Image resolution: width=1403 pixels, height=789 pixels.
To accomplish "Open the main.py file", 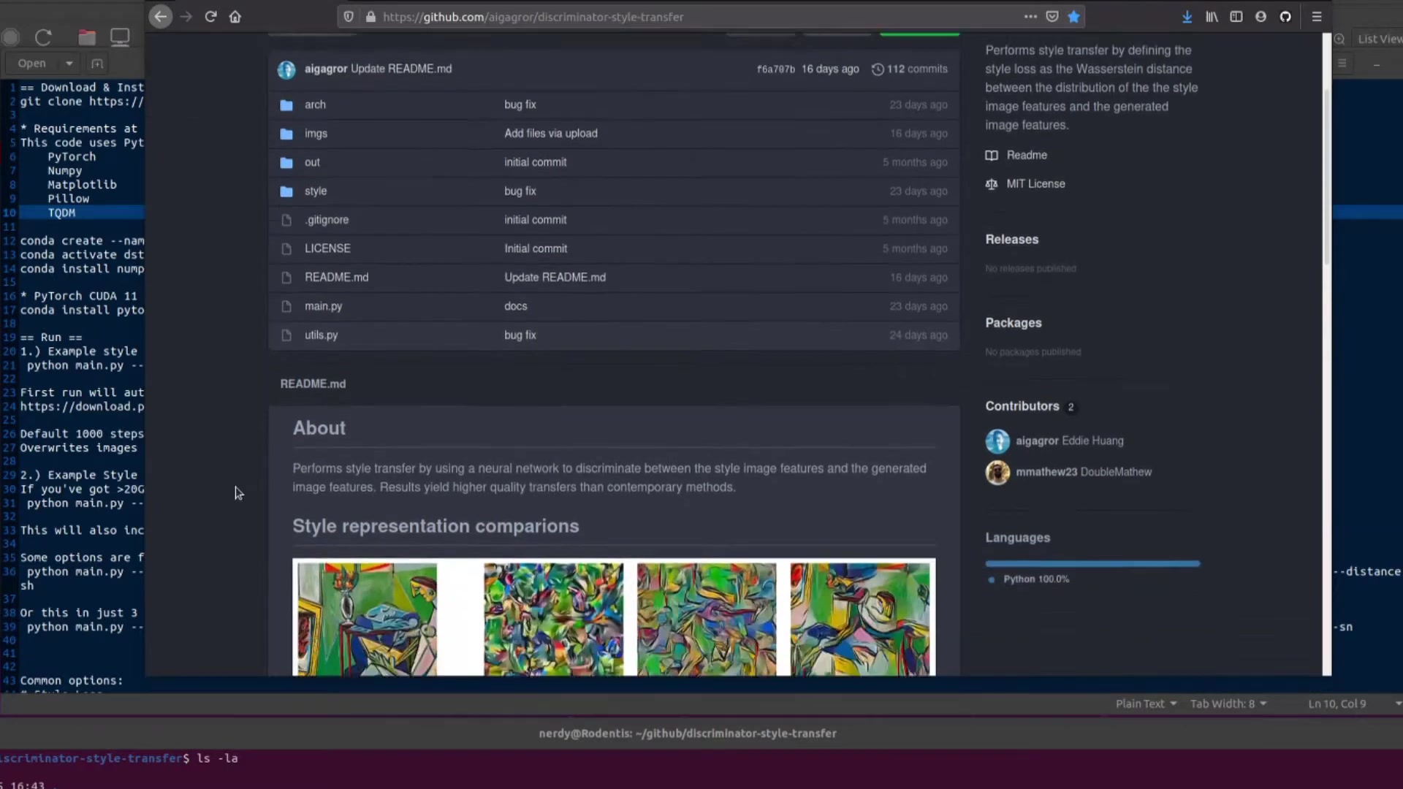I will click(323, 306).
